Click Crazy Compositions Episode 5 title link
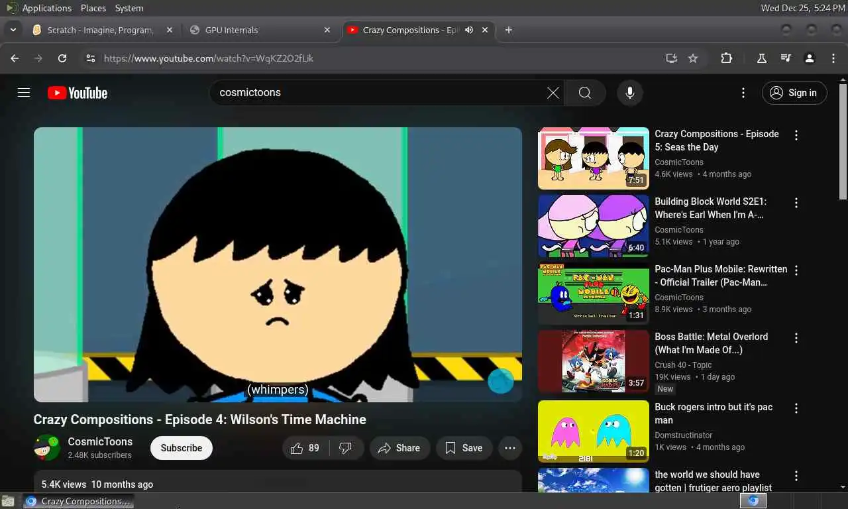 (717, 141)
